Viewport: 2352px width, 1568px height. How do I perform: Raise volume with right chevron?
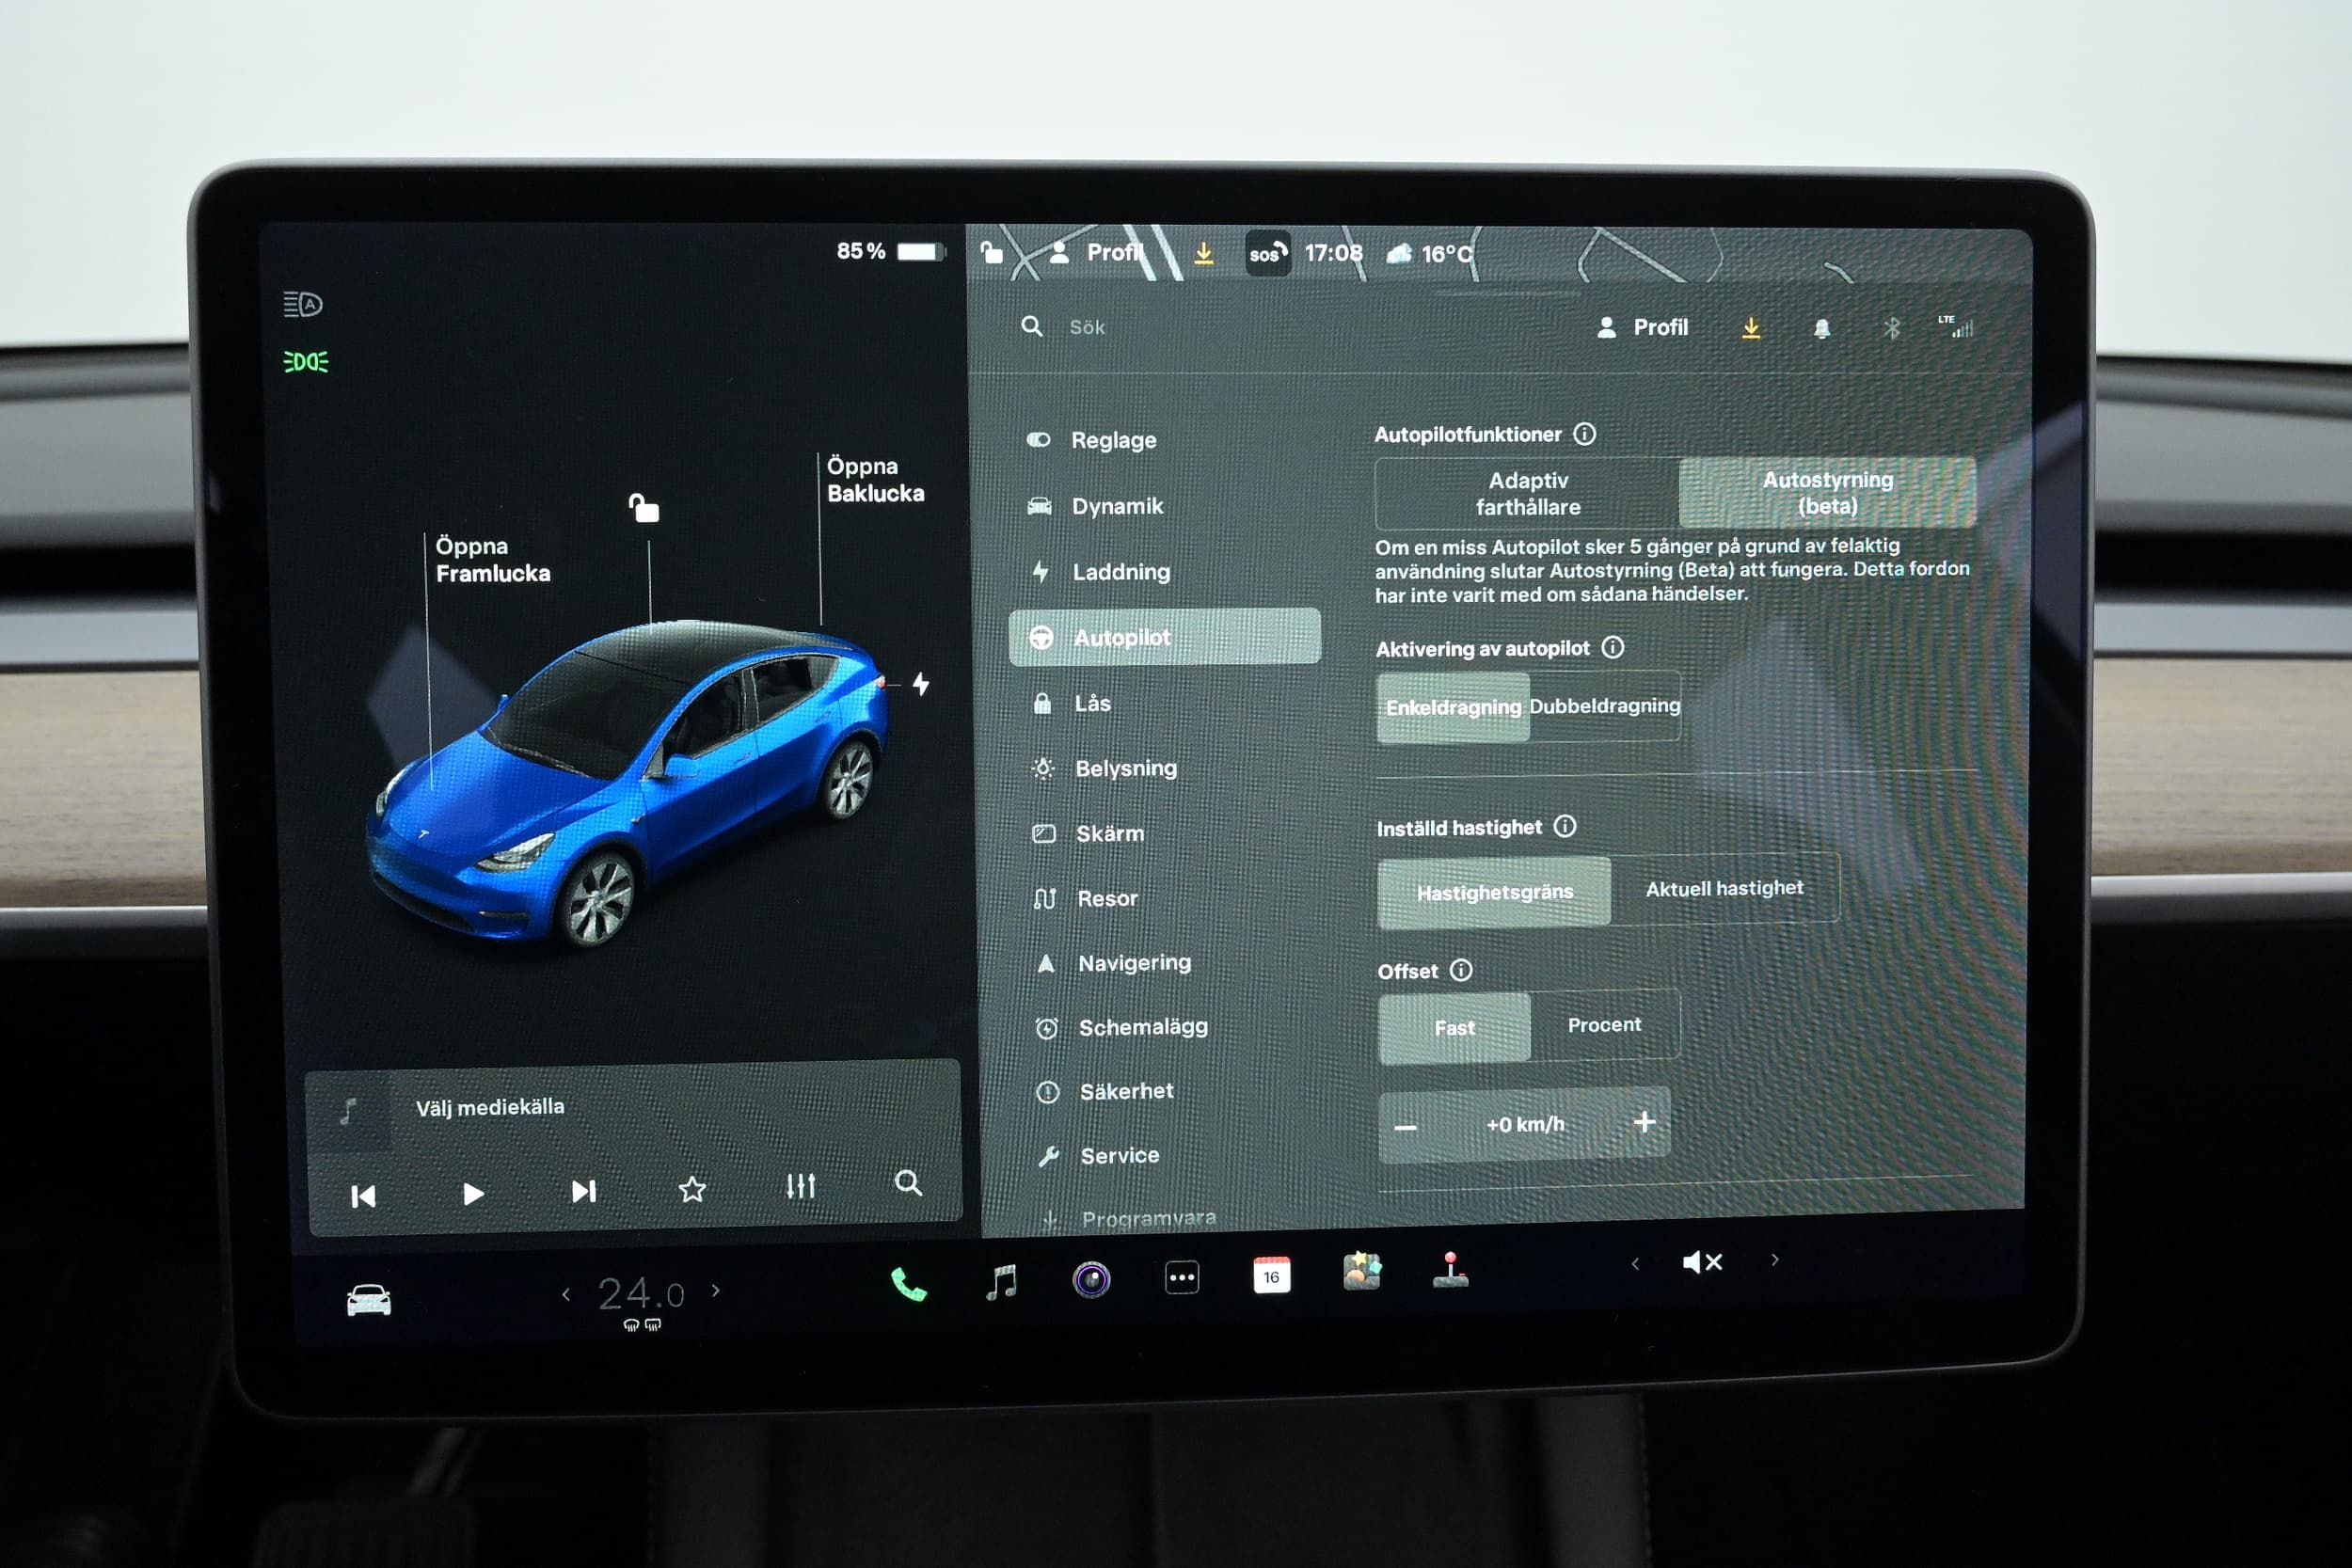(x=1775, y=1260)
